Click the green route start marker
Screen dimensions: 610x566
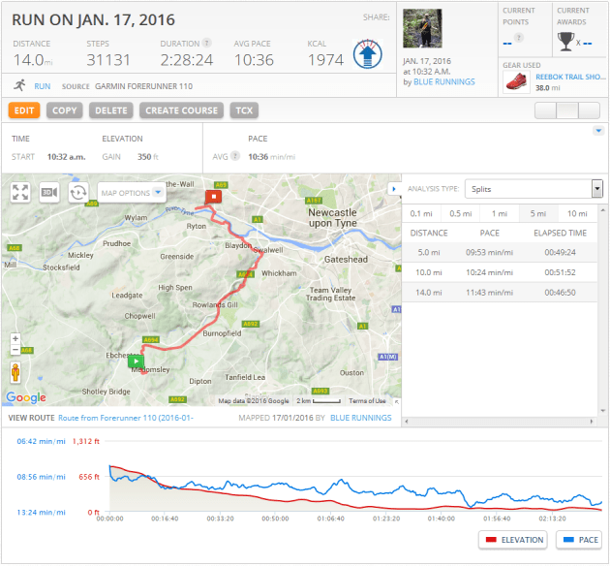137,361
